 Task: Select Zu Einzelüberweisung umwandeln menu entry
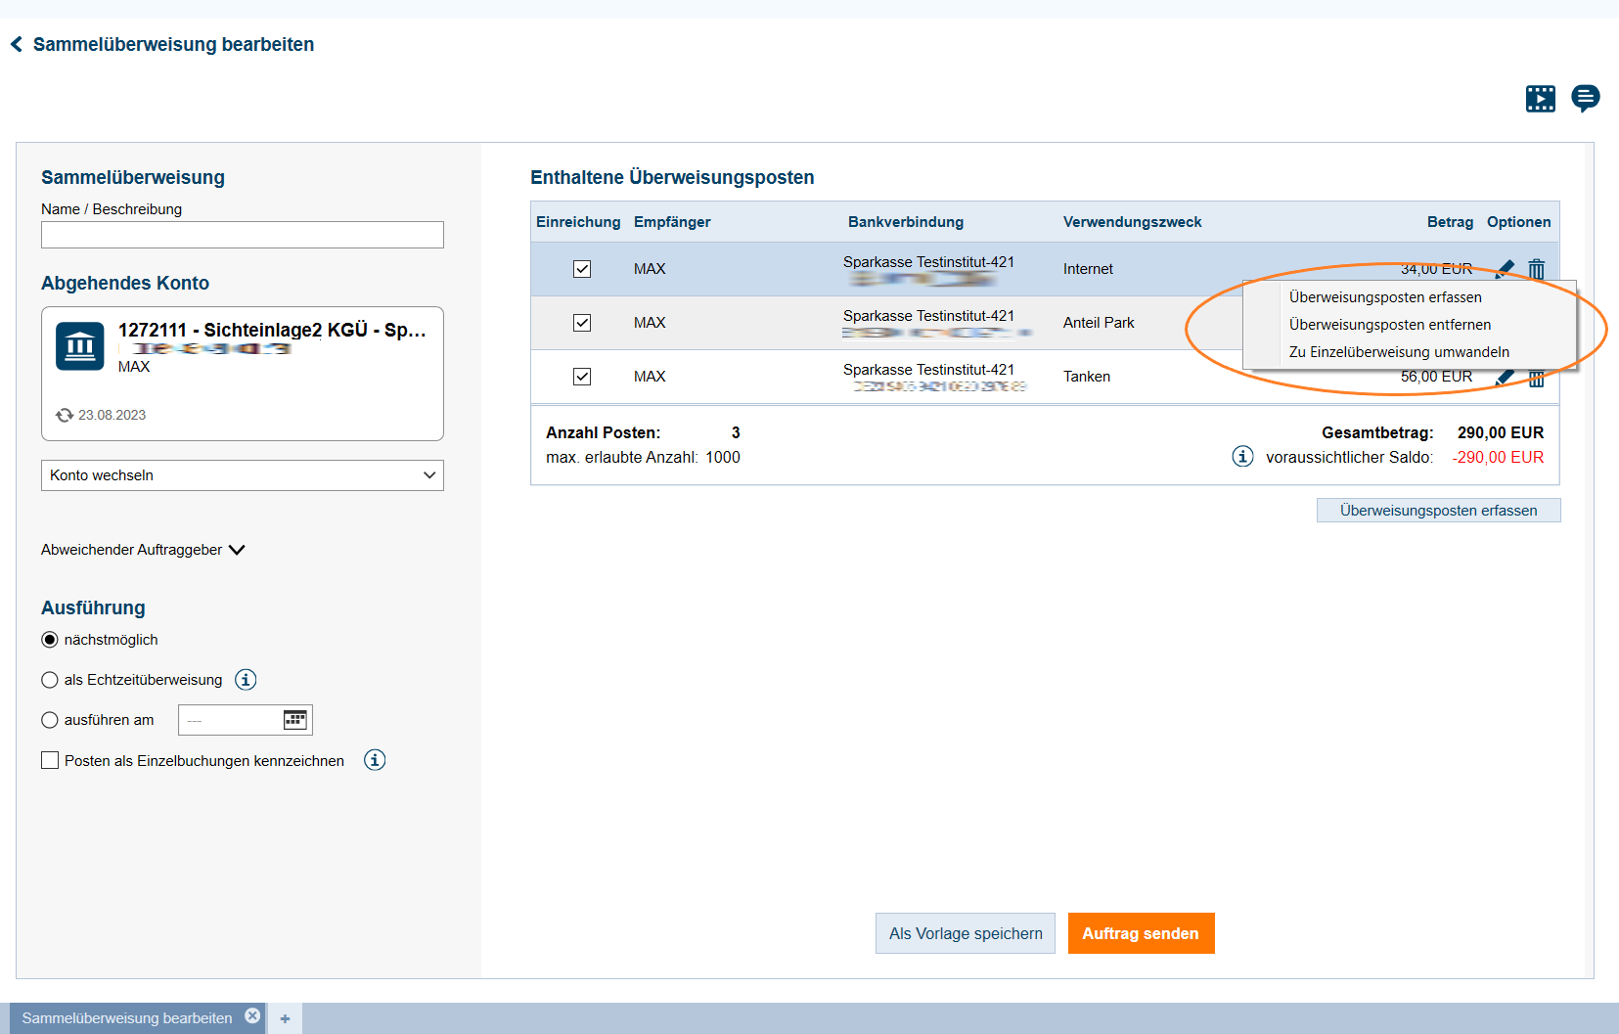pos(1398,352)
